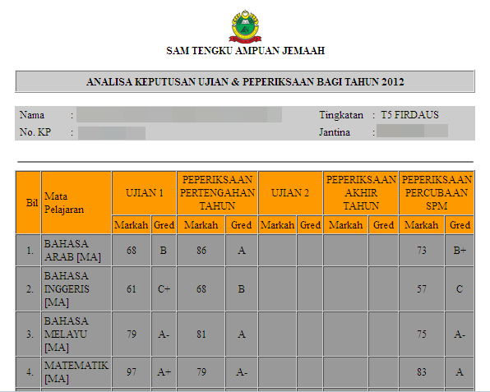Click Markah subheader under PERTENGAHAN TAHUN

coord(201,224)
